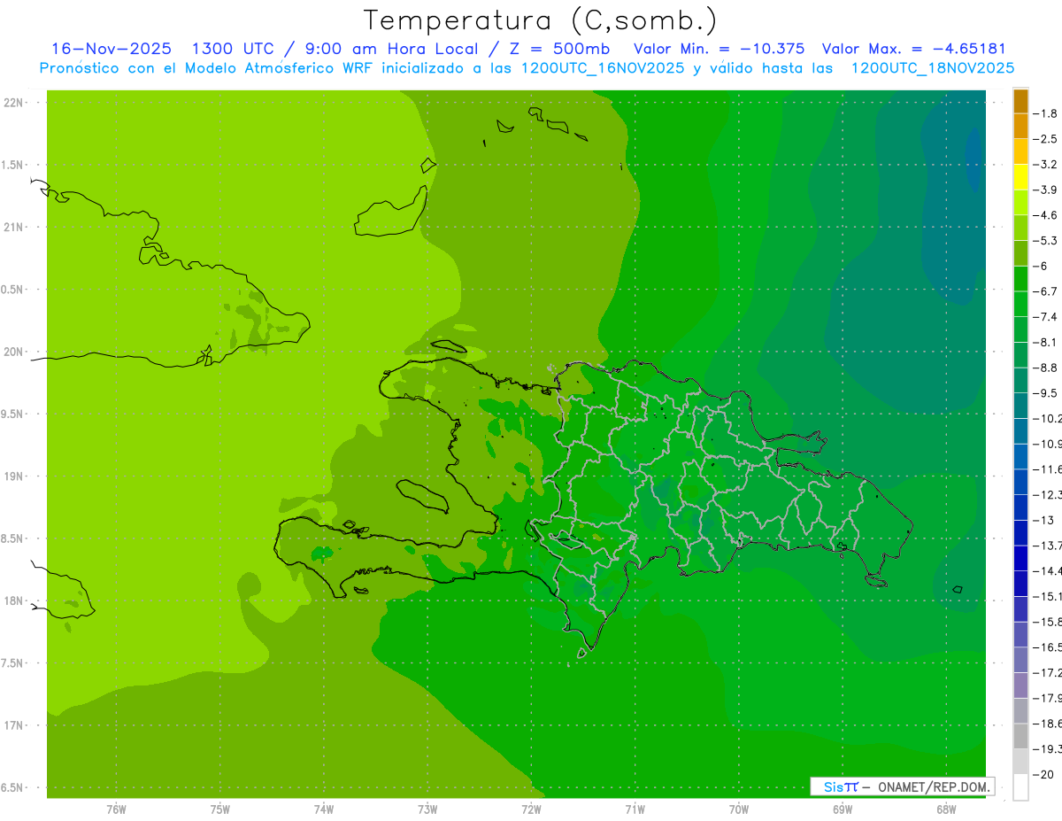Image resolution: width=1062 pixels, height=821 pixels.
Task: Click the "-12.3" legend value
Action: 1048,494
